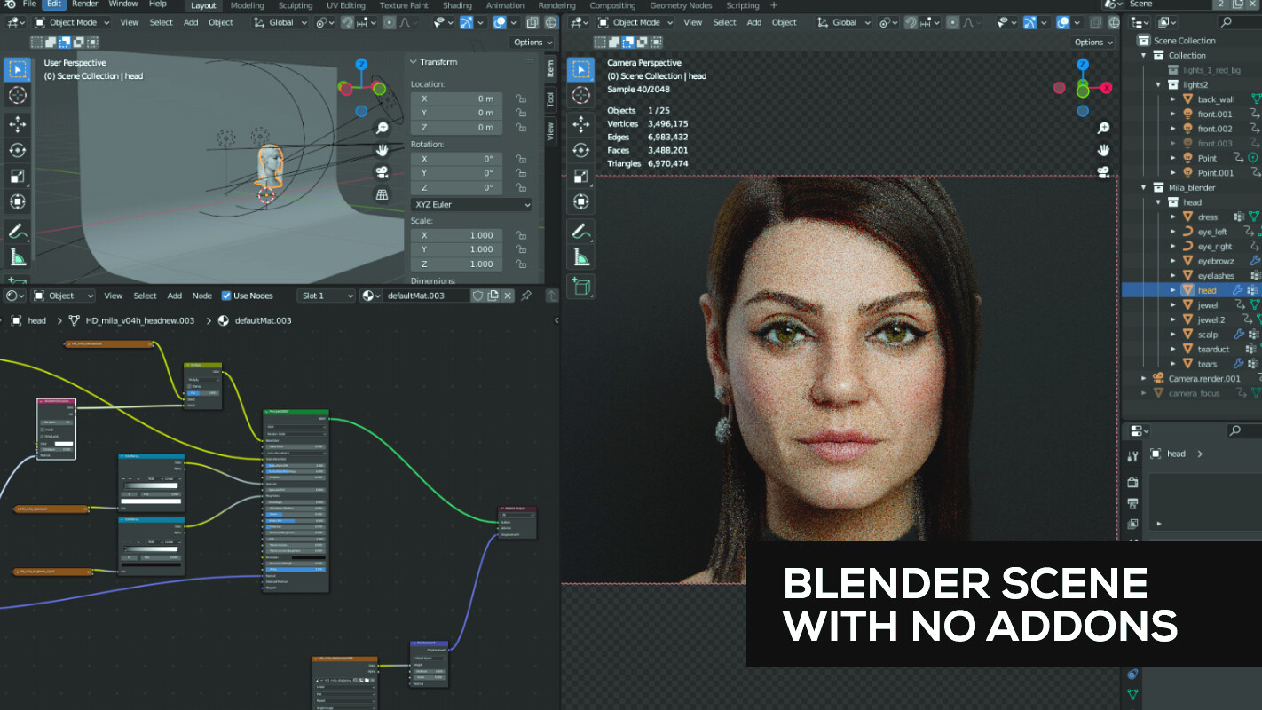Image resolution: width=1262 pixels, height=710 pixels.
Task: Open the Render menu
Action: [x=84, y=4]
